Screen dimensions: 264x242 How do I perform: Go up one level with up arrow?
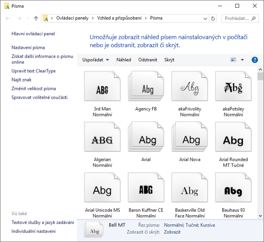coord(36,19)
